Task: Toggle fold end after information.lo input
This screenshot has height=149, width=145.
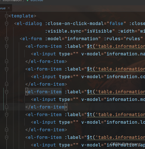Action: tap(6, 130)
